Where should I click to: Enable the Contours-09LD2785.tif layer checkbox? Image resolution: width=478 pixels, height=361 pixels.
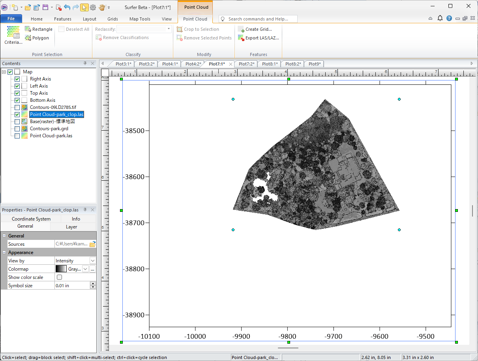(17, 107)
